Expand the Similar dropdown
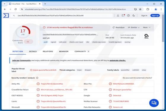166x111 pixels. point(134,27)
